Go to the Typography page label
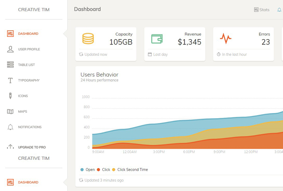Image resolution: width=283 pixels, height=191 pixels. (x=28, y=80)
